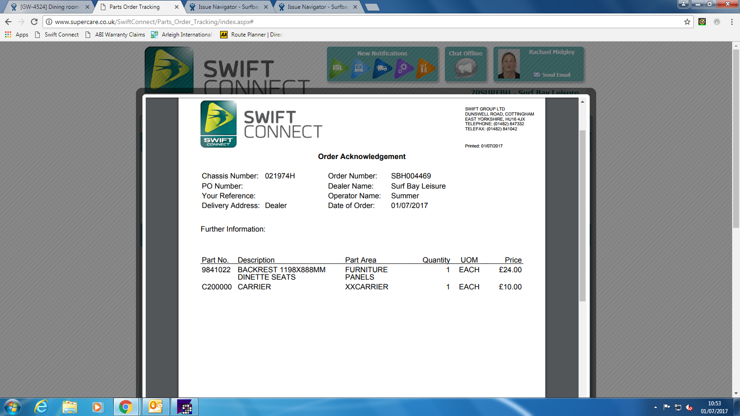
Task: Reload the Parts Order Tracking page
Action: [x=34, y=22]
